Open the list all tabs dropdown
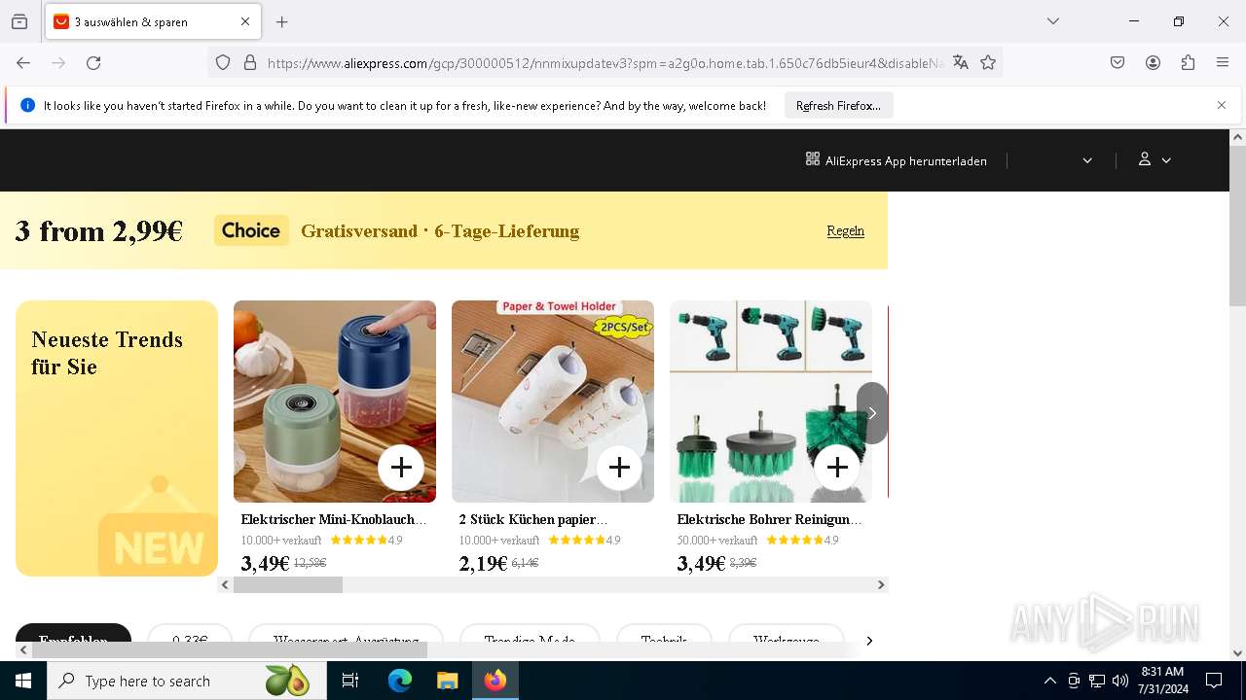 point(1053,21)
